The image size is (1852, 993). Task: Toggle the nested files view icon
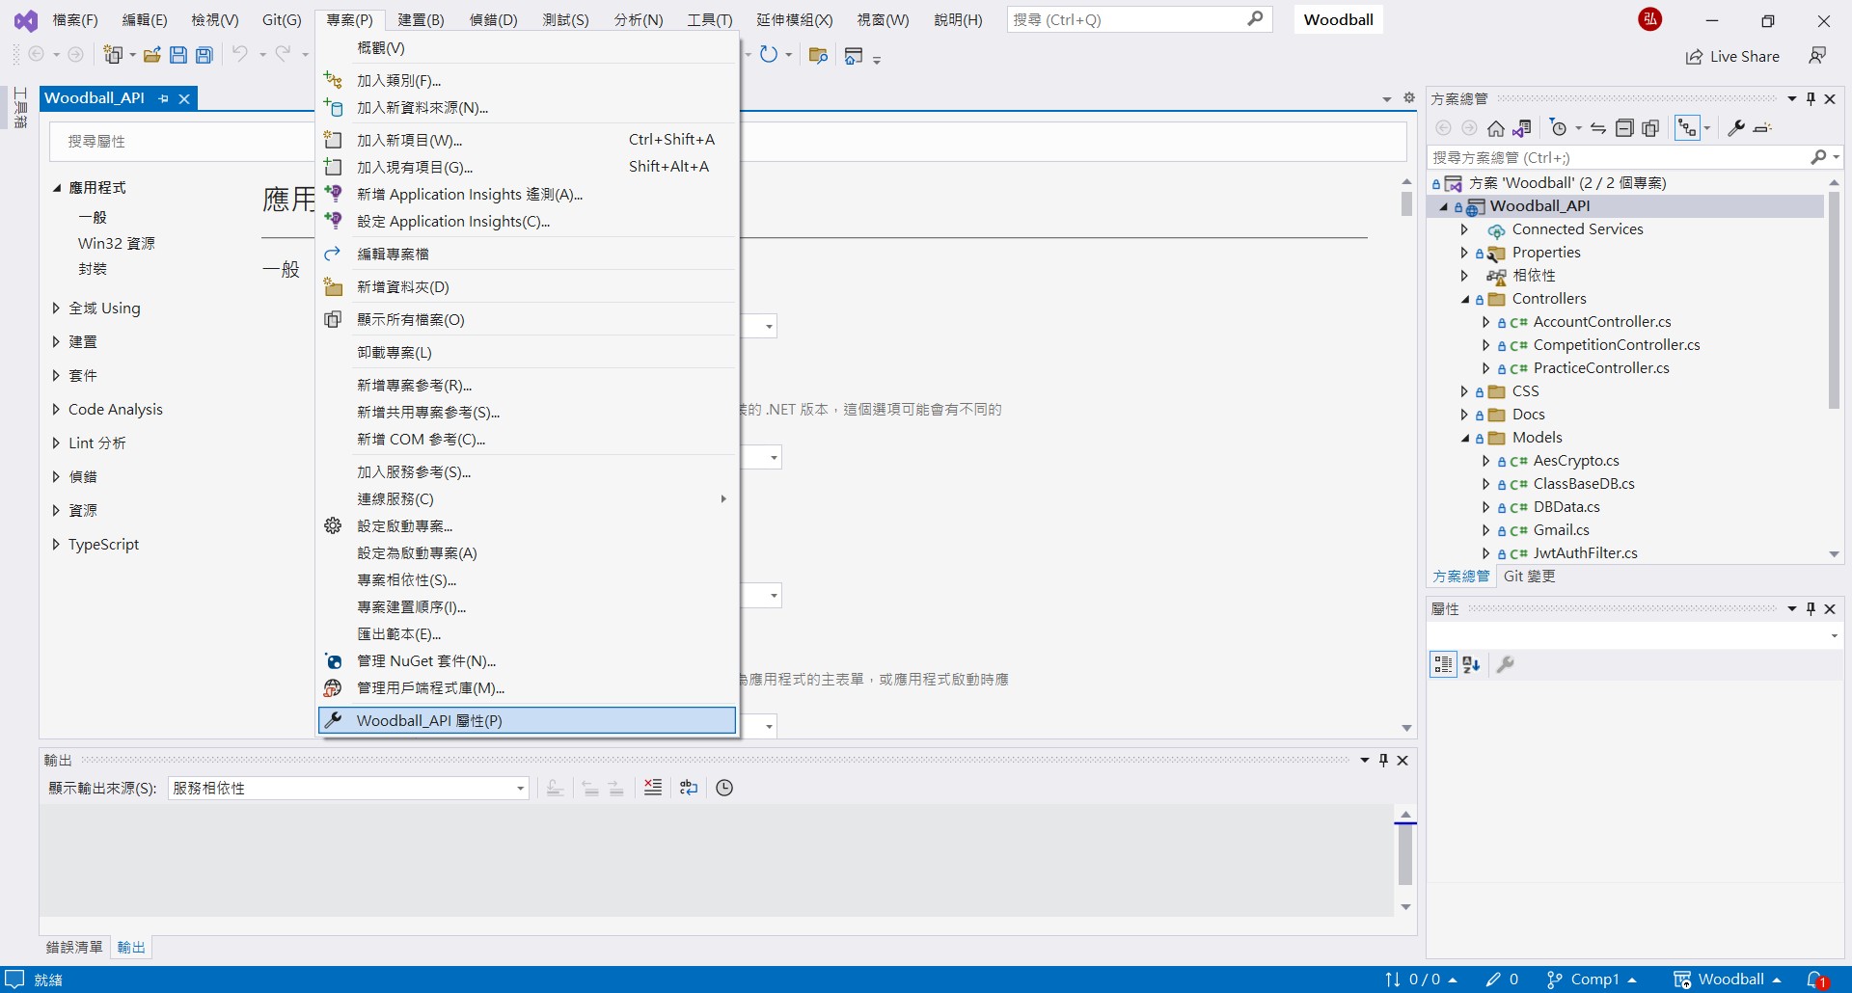[x=1687, y=128]
